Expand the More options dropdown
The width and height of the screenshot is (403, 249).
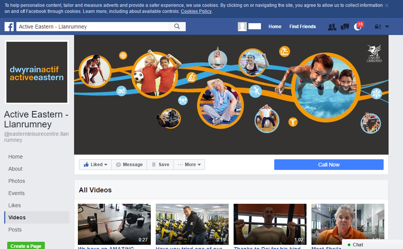tap(189, 165)
